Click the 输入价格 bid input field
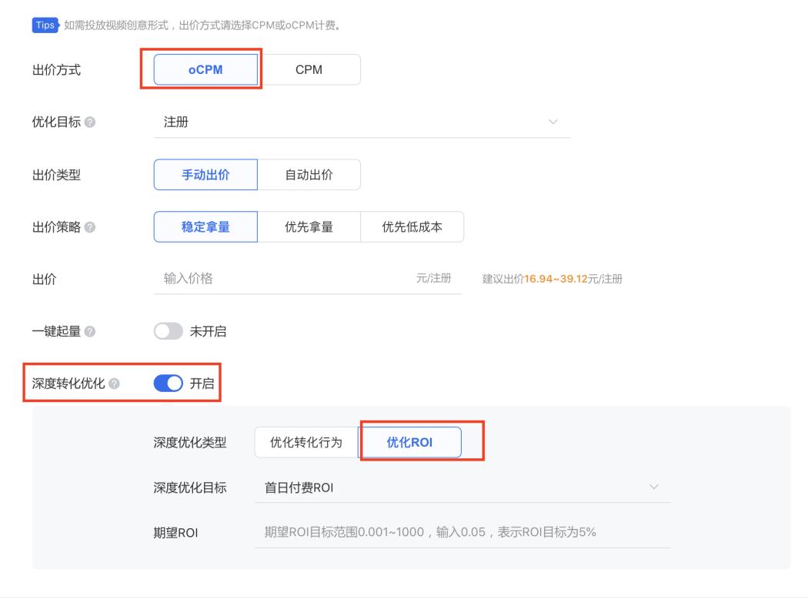The width and height of the screenshot is (808, 603). [x=308, y=279]
